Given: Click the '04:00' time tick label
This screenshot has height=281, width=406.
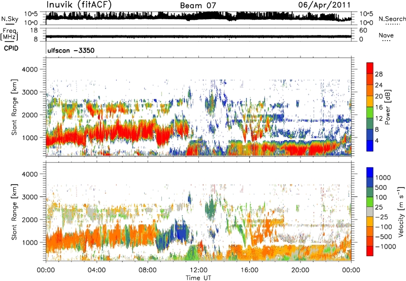Looking at the screenshot, I should [x=96, y=270].
